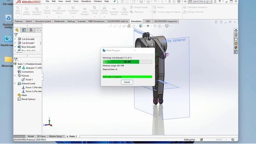Open the ConfigurationManager tab icon
This screenshot has width=256, height=144.
coord(31,30)
